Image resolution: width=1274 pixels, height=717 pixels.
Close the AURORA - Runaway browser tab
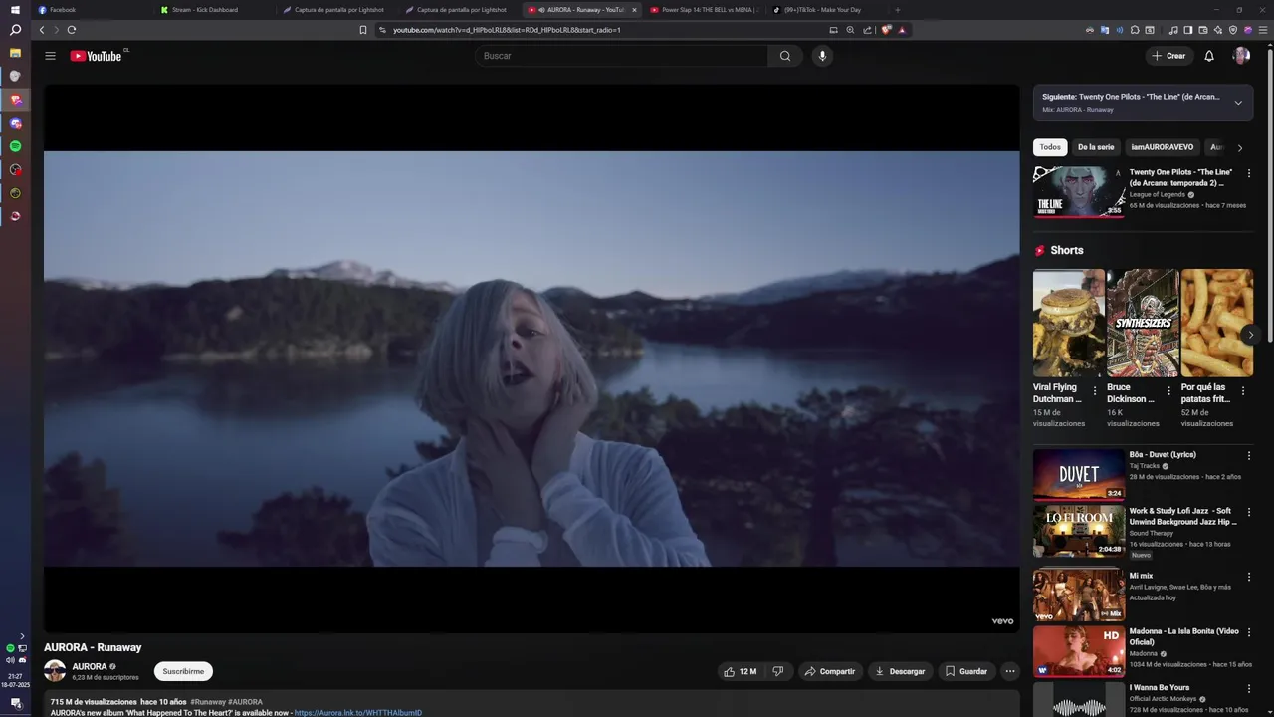[x=634, y=10]
